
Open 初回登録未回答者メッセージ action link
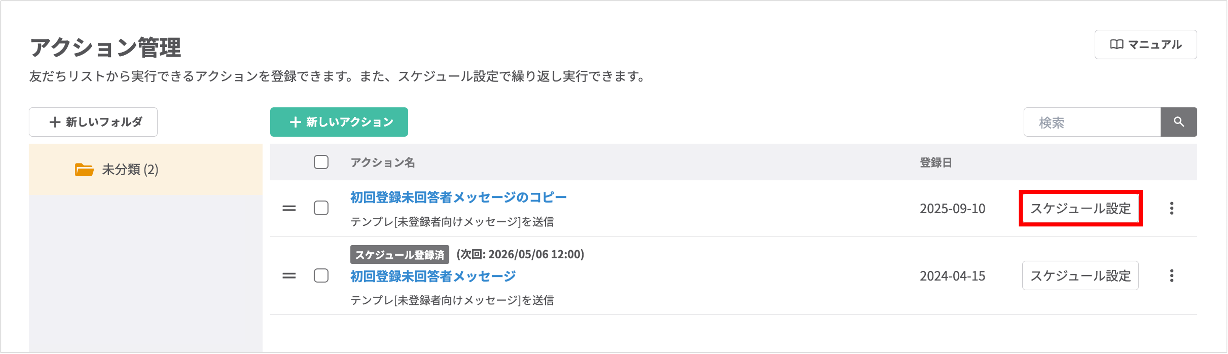tap(433, 276)
